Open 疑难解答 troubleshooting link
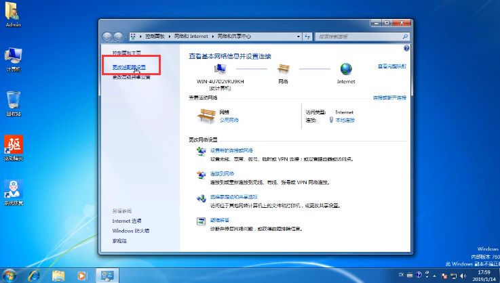Screen dimensions: 500x283 tap(220, 220)
